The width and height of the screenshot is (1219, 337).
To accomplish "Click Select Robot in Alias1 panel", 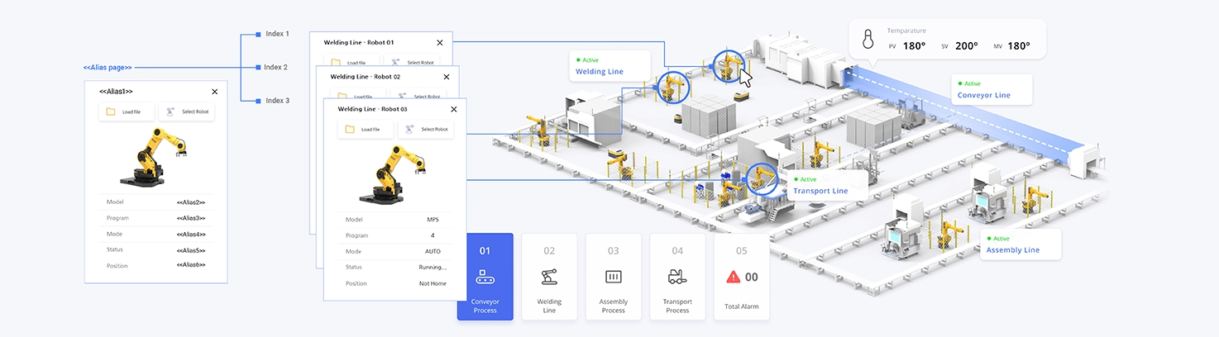I will (x=187, y=112).
